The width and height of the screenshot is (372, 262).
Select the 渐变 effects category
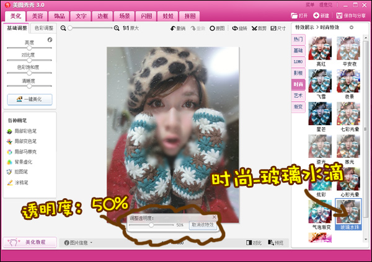[298, 107]
